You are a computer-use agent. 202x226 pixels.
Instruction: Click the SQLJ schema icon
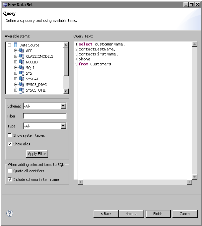click(x=22, y=67)
